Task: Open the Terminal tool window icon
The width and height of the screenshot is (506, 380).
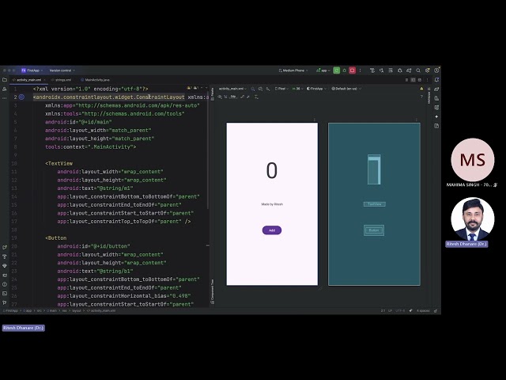Action: (5, 294)
